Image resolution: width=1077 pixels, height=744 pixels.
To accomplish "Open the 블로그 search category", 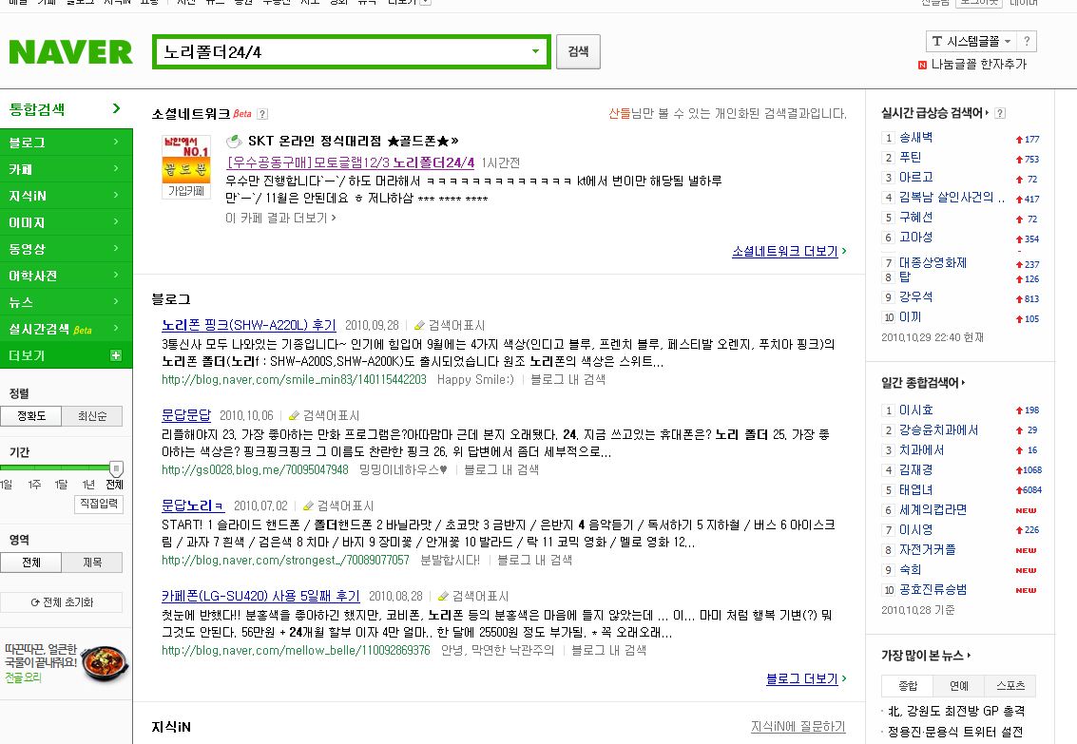I will pos(66,143).
